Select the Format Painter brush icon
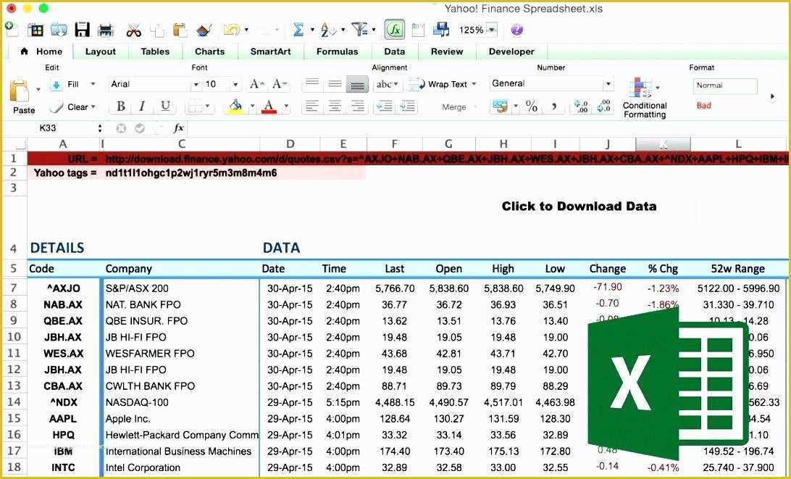791x479 pixels. coord(204,30)
